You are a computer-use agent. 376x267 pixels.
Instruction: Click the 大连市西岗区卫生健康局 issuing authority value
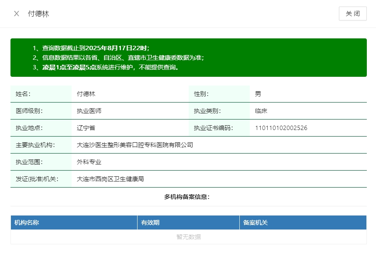[110, 179]
